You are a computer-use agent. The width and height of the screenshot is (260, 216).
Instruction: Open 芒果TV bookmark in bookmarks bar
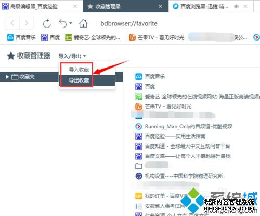coord(157,37)
